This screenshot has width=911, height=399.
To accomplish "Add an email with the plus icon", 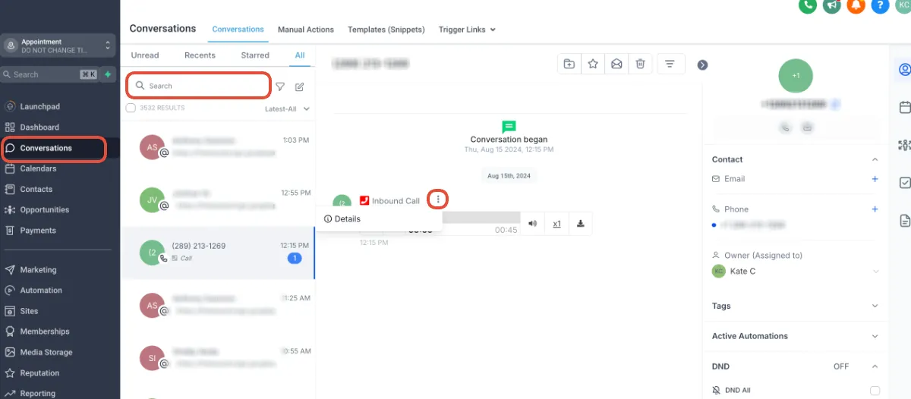I will point(875,179).
